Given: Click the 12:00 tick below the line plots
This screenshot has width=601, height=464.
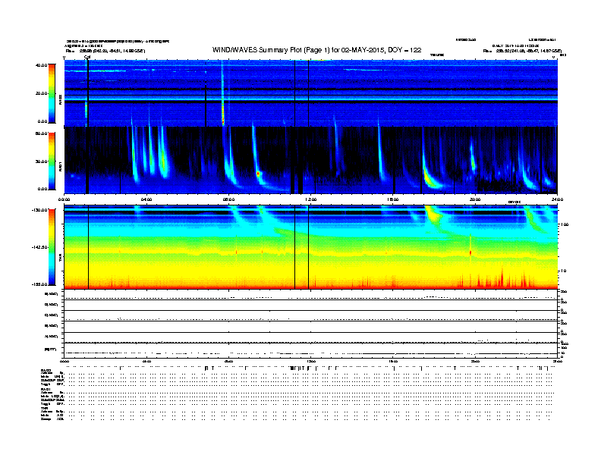Looking at the screenshot, I should [x=310, y=361].
